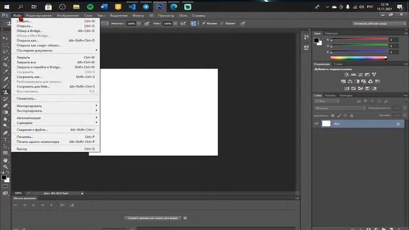
Task: Open Photoshop from the Windows taskbar
Action: tap(160, 7)
